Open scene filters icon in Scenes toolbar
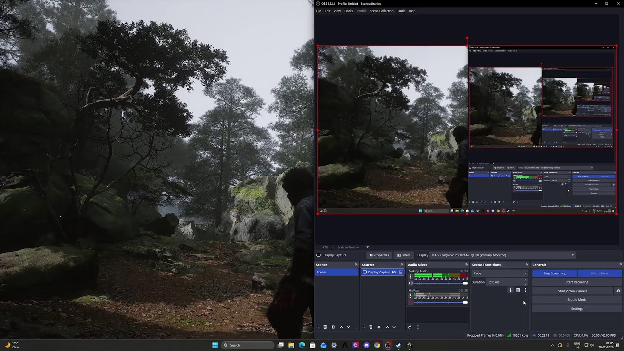This screenshot has width=624, height=351. (x=333, y=327)
